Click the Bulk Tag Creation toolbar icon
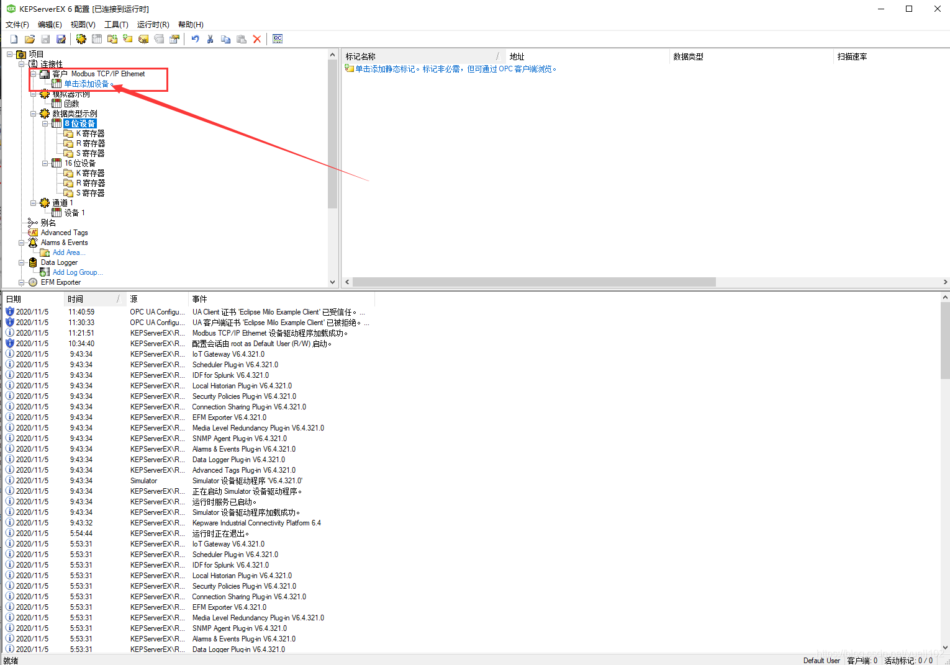This screenshot has width=950, height=665. [x=143, y=39]
